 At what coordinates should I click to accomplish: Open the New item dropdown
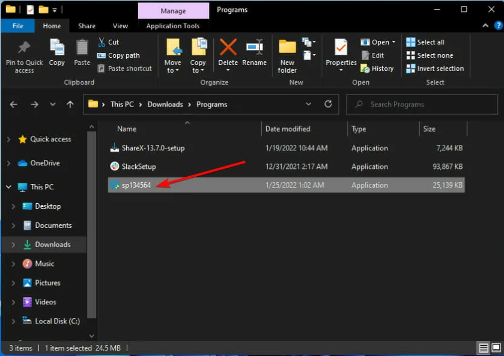(x=309, y=42)
